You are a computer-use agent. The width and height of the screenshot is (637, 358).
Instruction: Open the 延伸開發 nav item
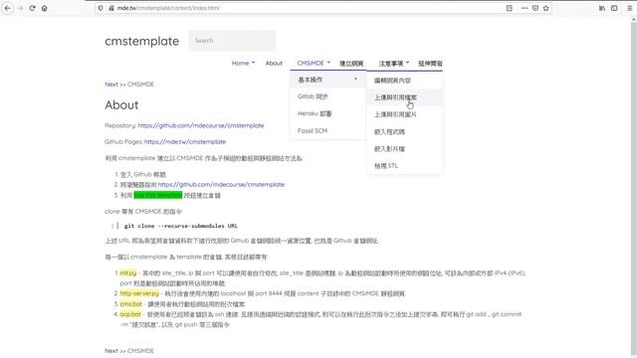[x=430, y=64]
